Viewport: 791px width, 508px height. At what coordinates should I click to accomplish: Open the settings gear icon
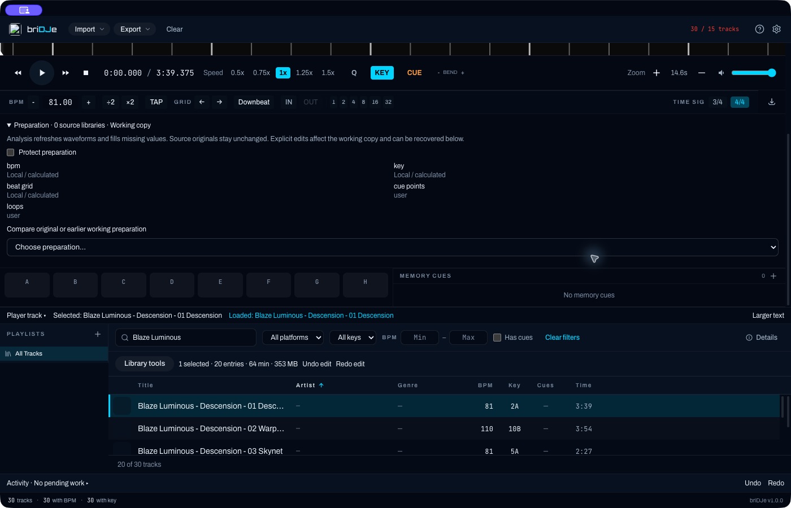coord(776,29)
